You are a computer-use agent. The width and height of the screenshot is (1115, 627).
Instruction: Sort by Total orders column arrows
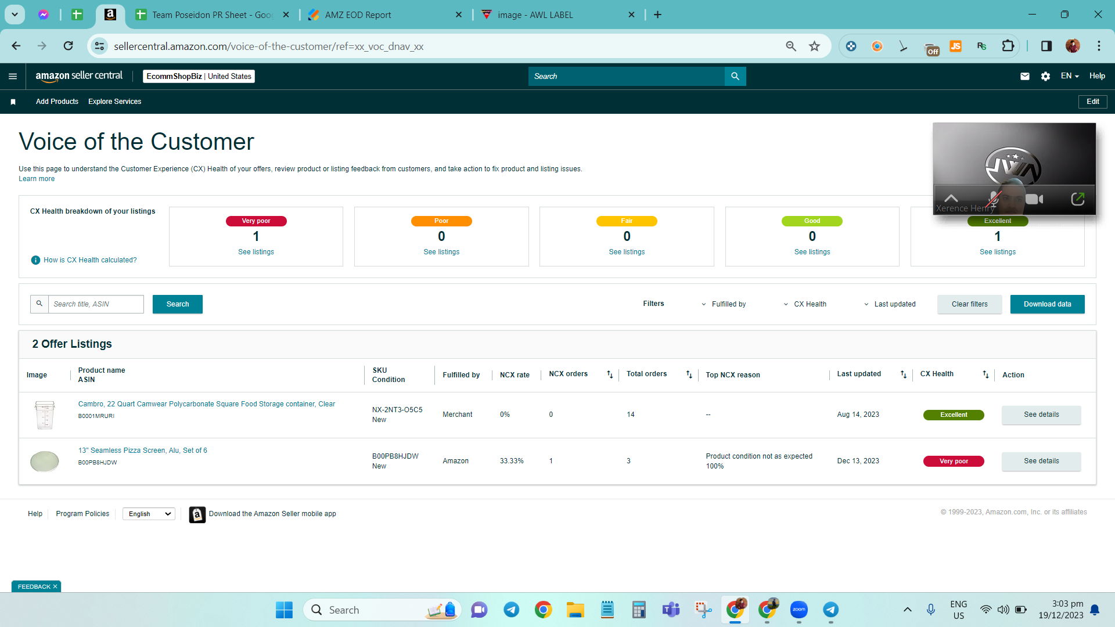click(x=689, y=374)
